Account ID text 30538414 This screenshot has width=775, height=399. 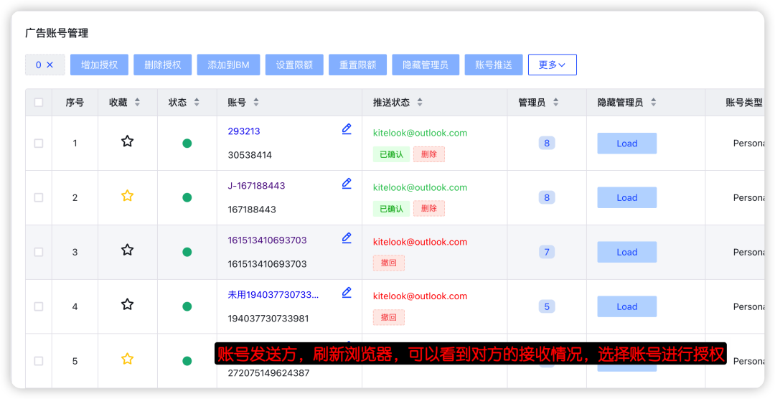click(x=250, y=155)
